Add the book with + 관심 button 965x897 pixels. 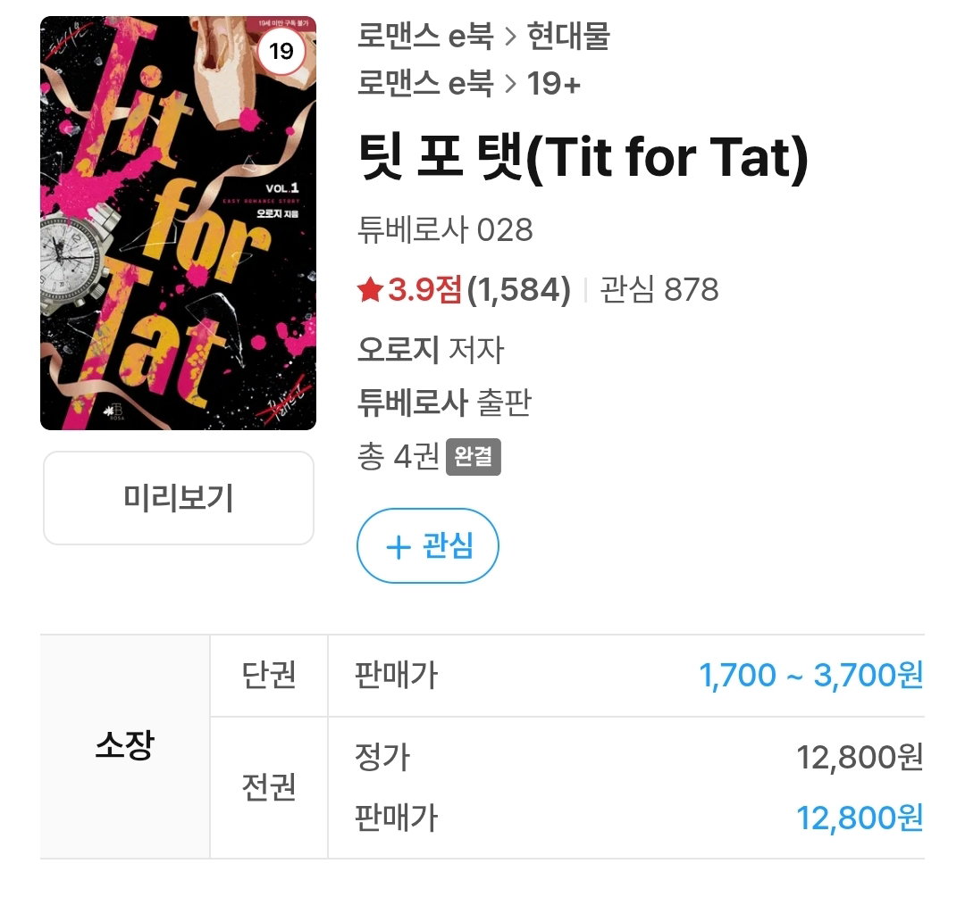tap(428, 546)
